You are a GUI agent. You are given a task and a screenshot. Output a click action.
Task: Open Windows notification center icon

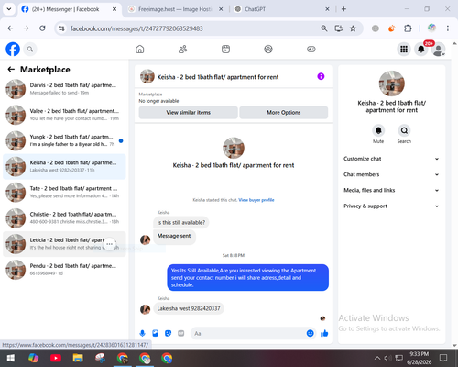443,358
